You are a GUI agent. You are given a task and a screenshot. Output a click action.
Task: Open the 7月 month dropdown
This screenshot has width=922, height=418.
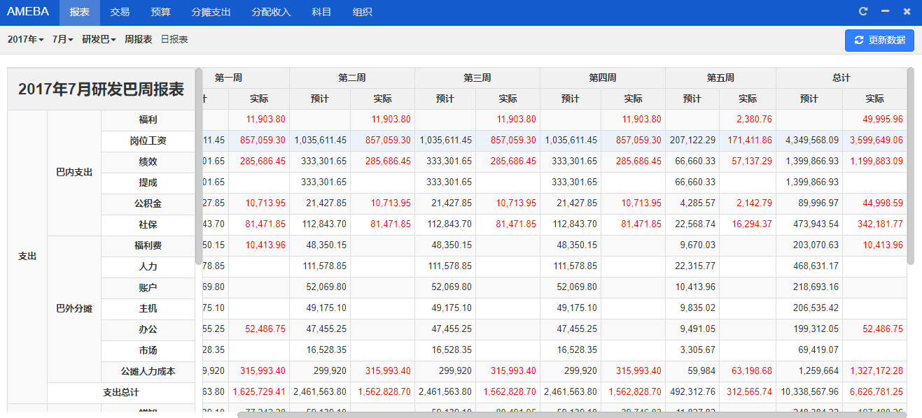point(62,40)
